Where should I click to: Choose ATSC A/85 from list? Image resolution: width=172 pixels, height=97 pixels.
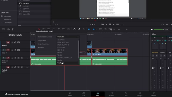click(x=61, y=47)
